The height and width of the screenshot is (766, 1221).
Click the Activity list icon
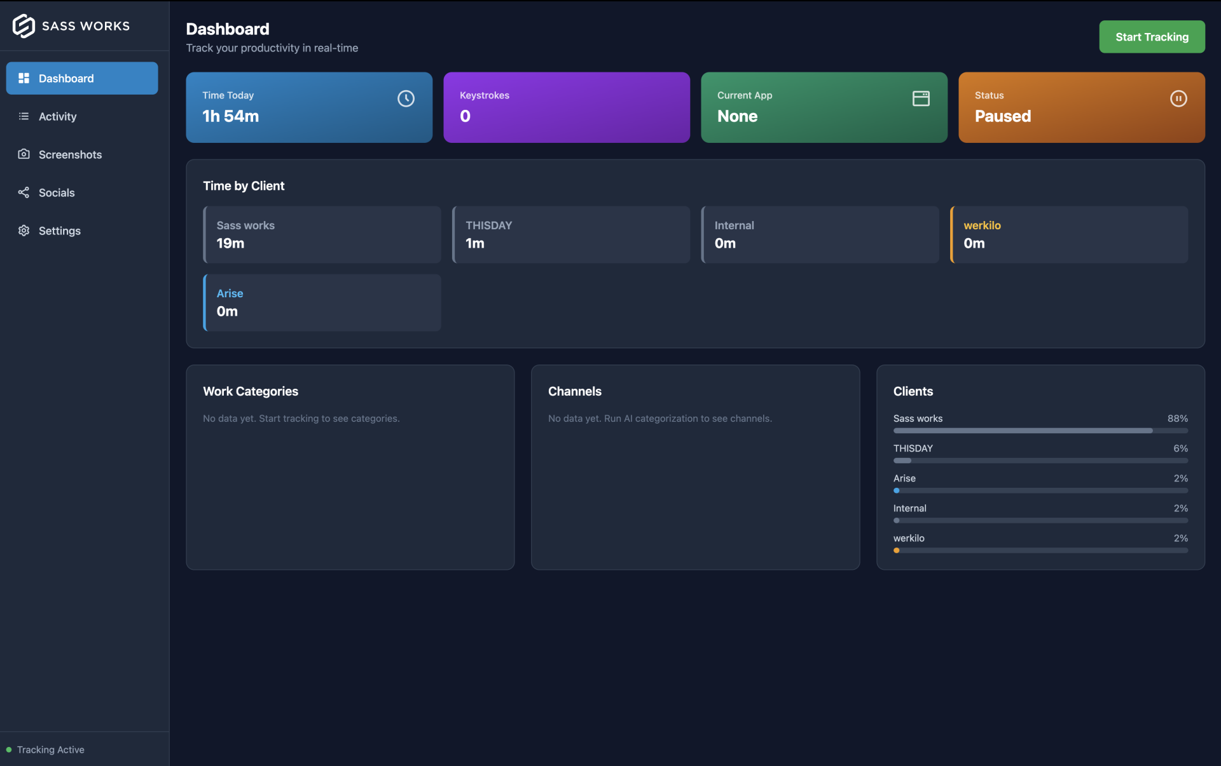[x=24, y=116]
